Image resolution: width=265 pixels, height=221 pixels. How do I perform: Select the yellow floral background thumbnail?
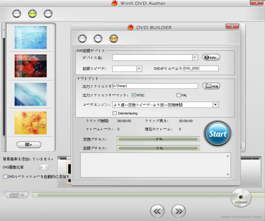(x=30, y=123)
